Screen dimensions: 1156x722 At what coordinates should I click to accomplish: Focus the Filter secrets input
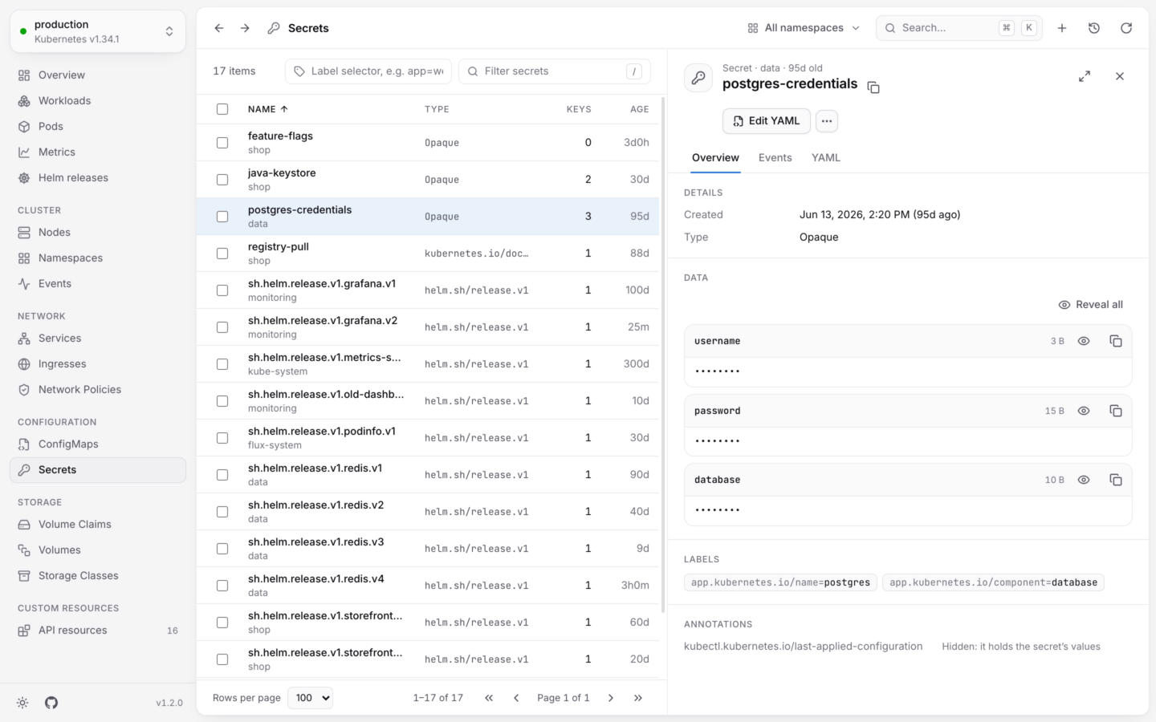tap(555, 71)
